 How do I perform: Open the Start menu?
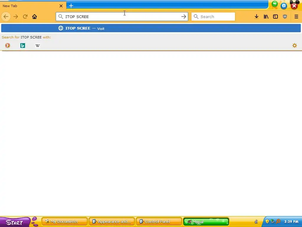coord(15,222)
